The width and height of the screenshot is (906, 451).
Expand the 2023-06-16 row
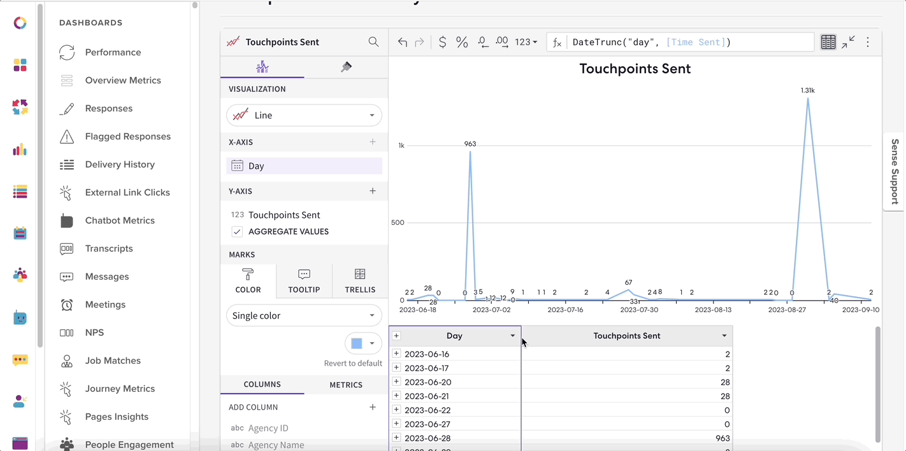pyautogui.click(x=396, y=354)
